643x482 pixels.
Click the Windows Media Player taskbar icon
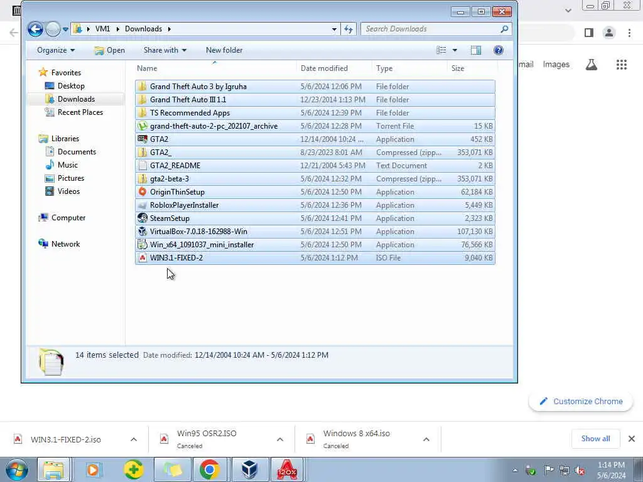pos(93,469)
